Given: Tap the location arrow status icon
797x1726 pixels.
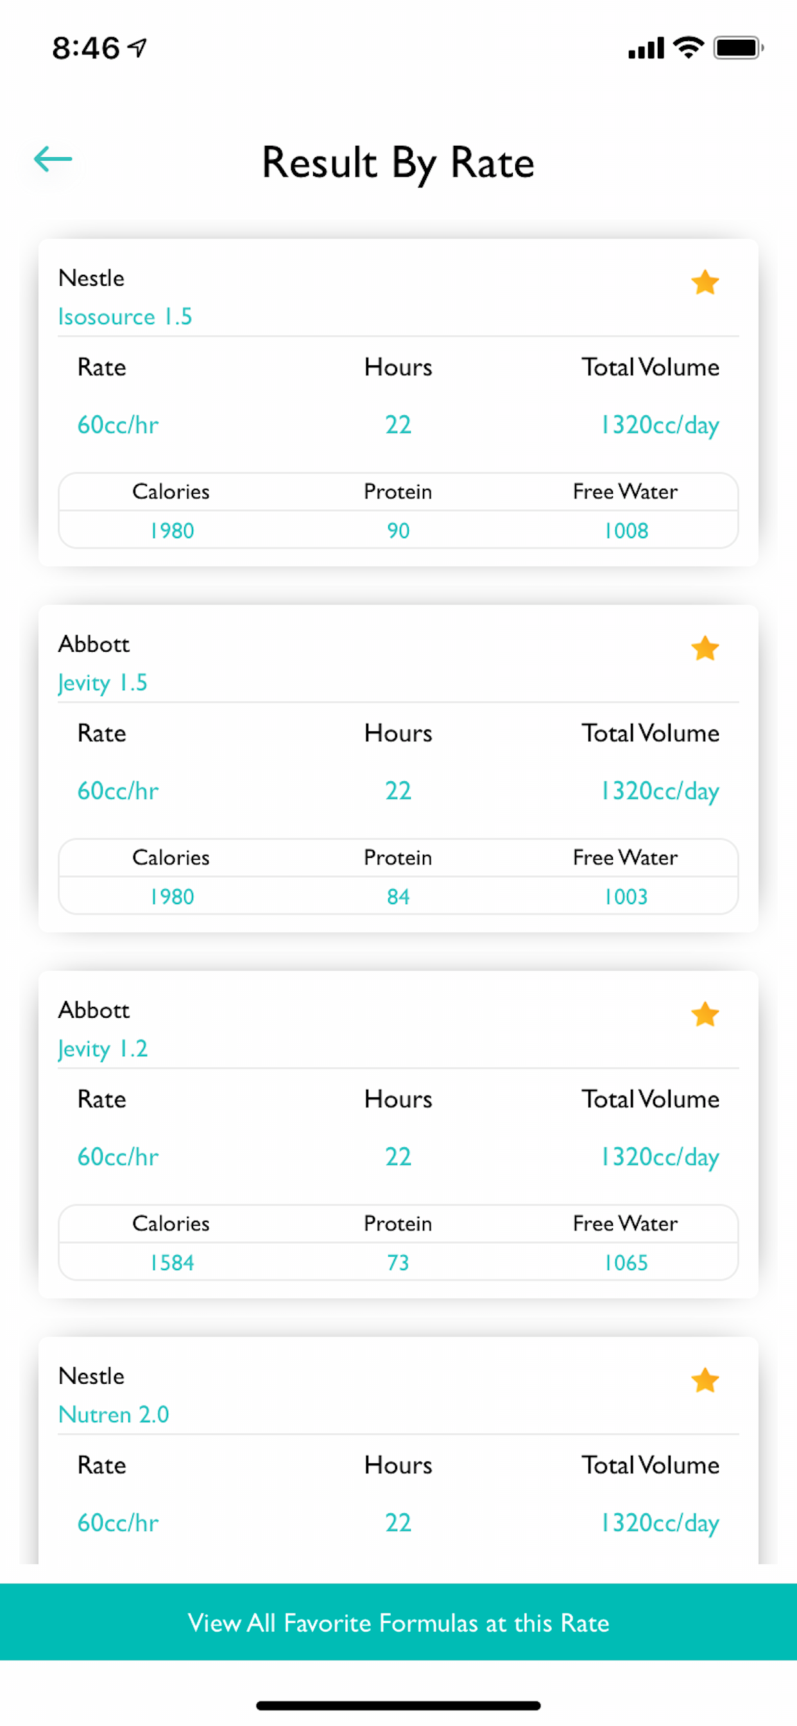Looking at the screenshot, I should pos(137,48).
